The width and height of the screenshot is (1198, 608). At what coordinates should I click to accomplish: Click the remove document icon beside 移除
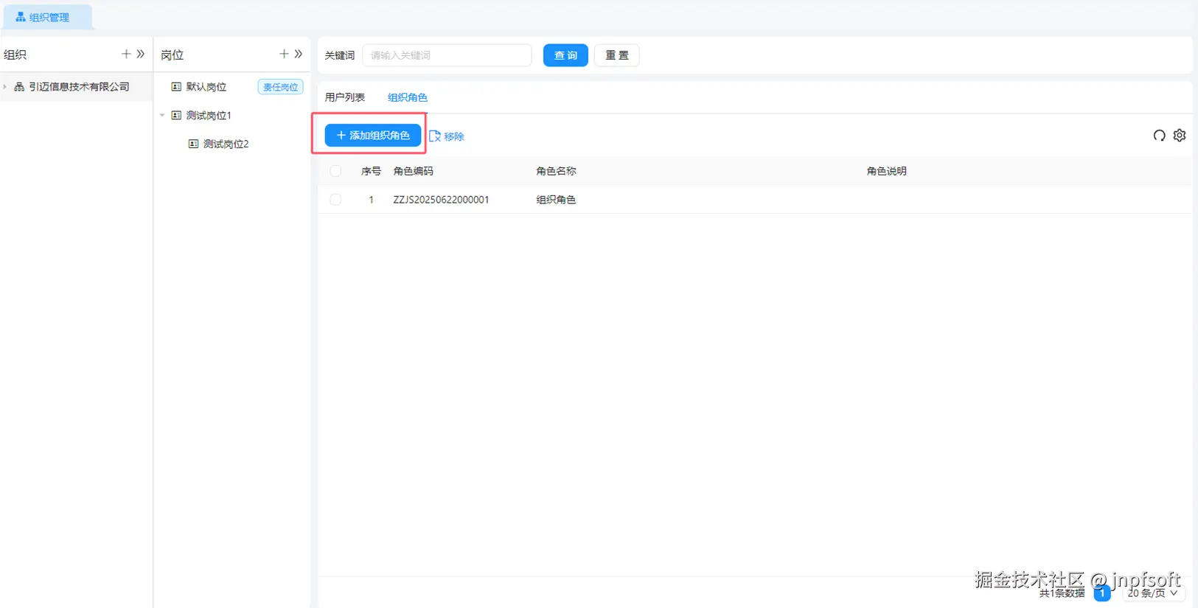(x=435, y=136)
